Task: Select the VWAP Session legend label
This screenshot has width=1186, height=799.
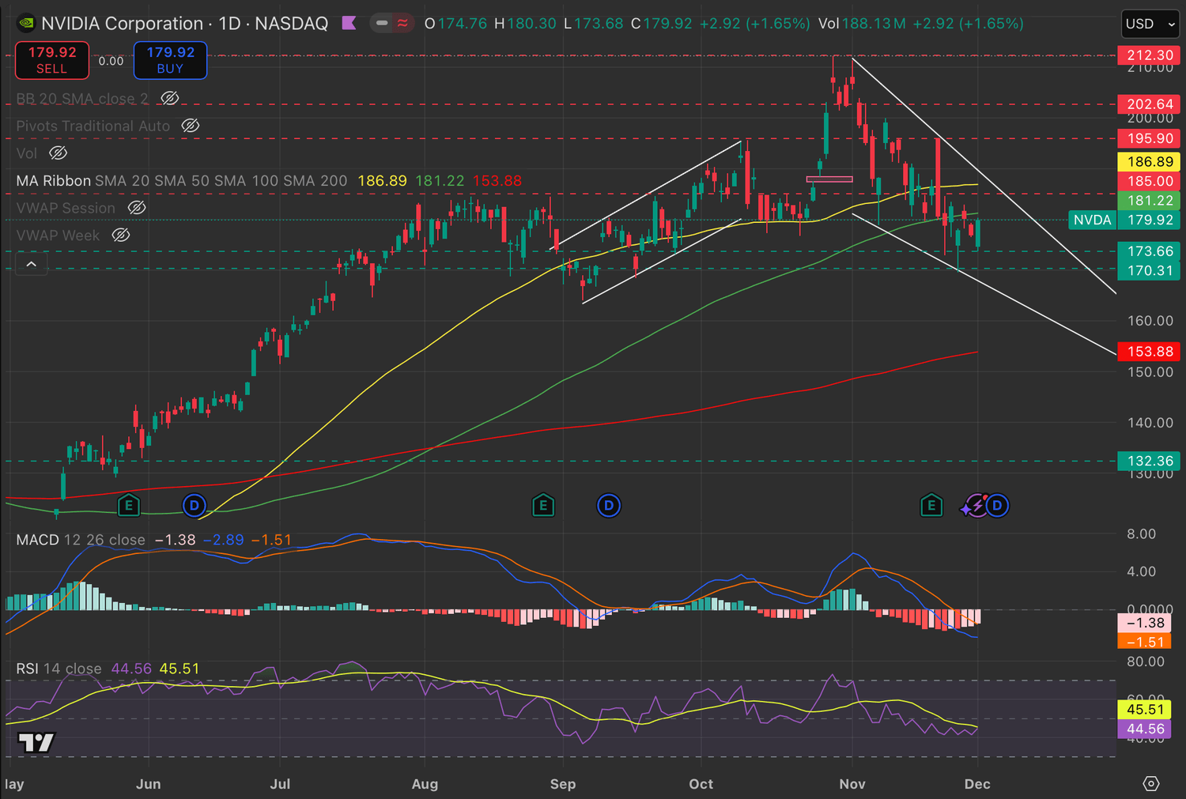Action: point(66,208)
